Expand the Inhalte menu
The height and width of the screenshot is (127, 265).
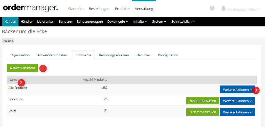[140, 22]
